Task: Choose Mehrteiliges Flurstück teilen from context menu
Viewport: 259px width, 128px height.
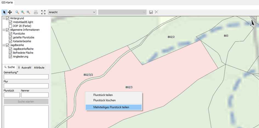Action: (x=113, y=107)
